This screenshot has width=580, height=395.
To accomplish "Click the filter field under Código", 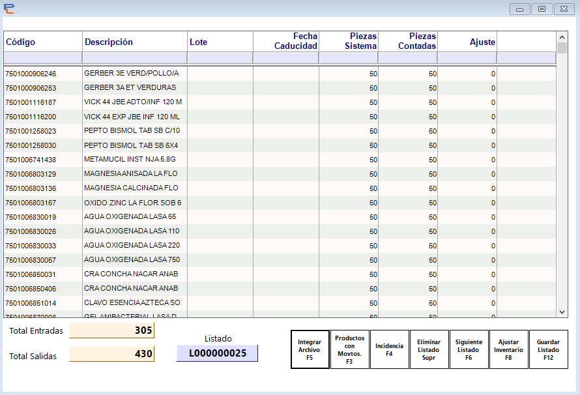I will 42,57.
